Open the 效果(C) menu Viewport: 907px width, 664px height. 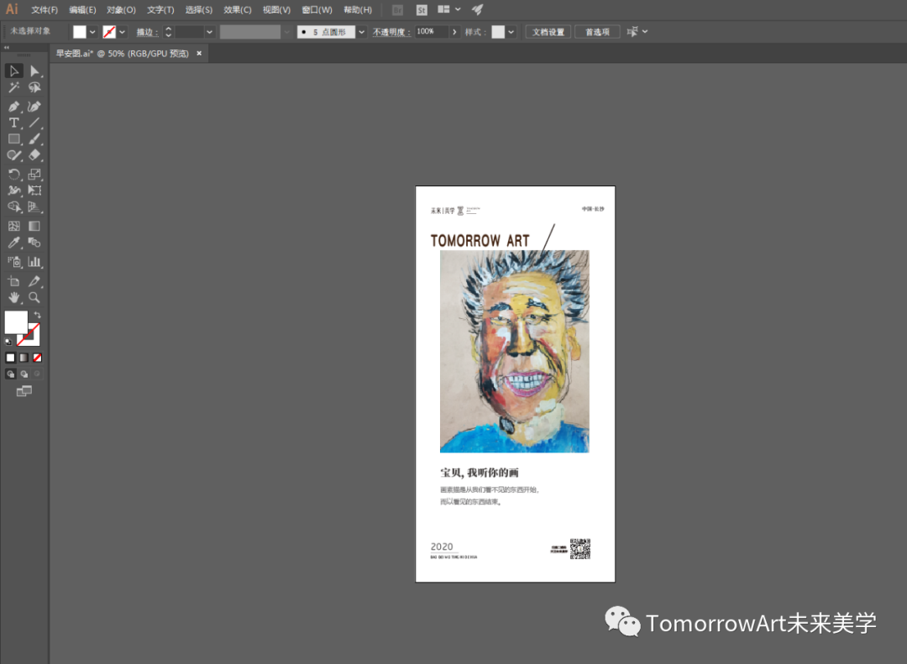[x=237, y=10]
